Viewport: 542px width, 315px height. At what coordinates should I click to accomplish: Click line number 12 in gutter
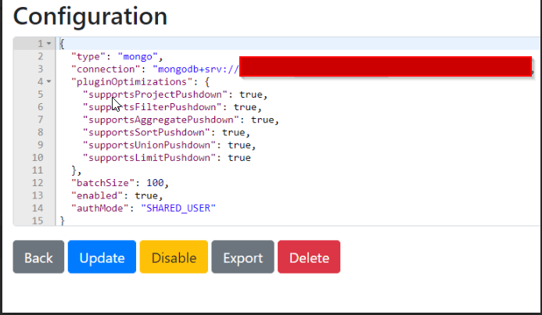tap(38, 183)
